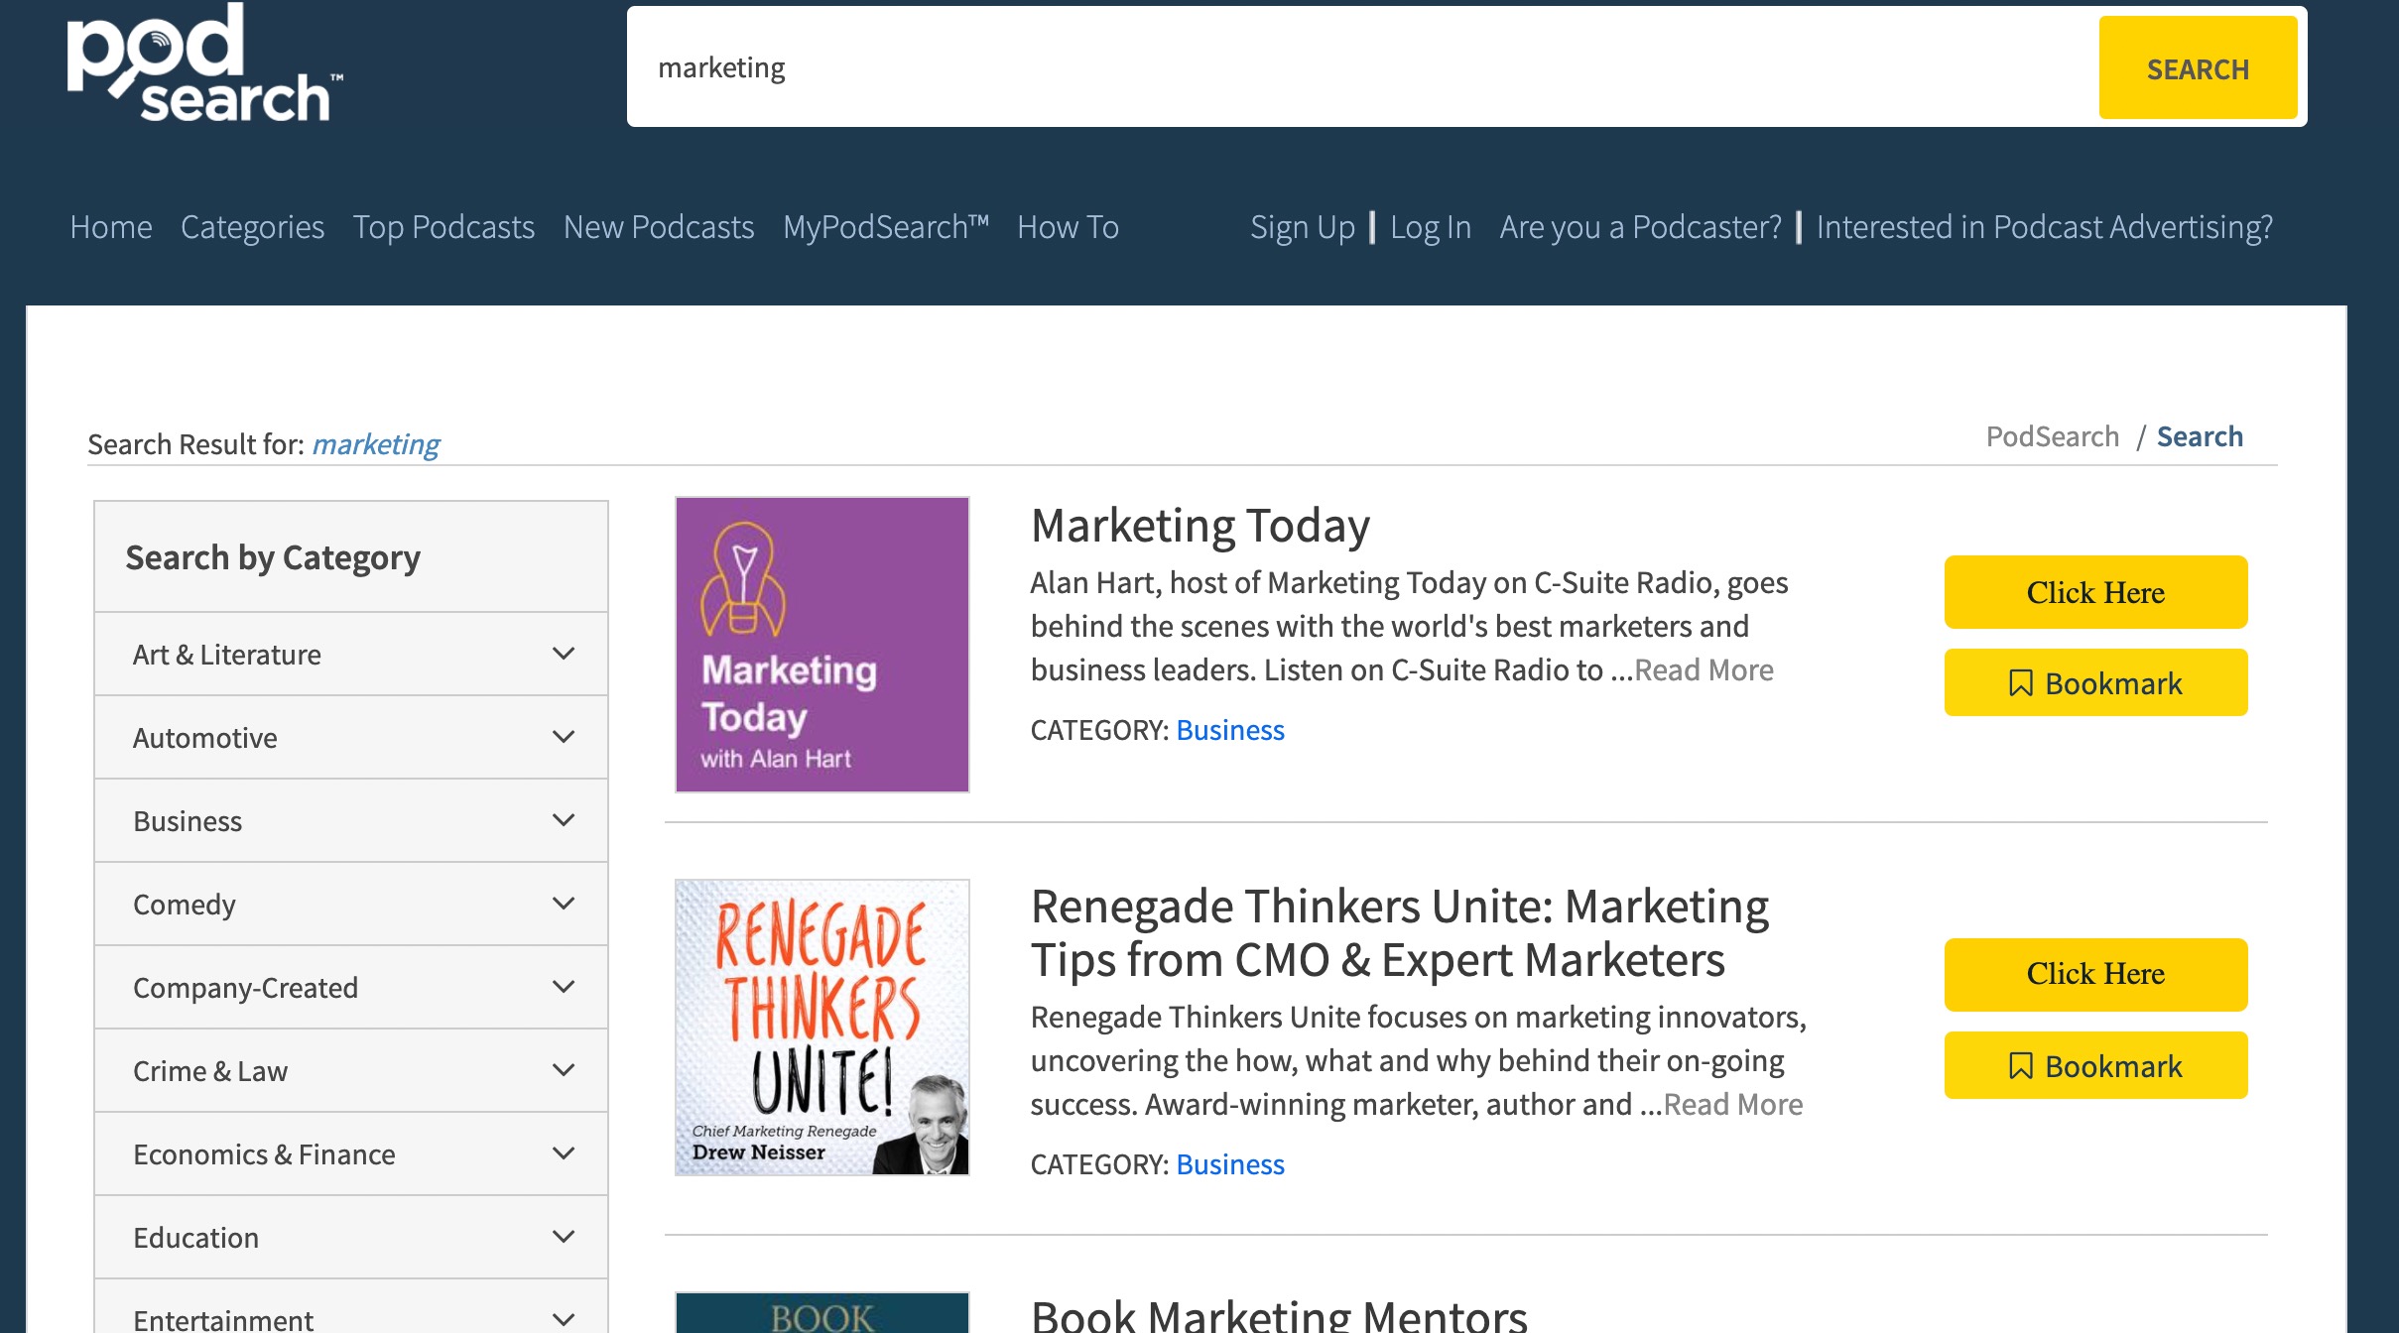Open Top Podcasts page
2399x1333 pixels.
tap(443, 227)
